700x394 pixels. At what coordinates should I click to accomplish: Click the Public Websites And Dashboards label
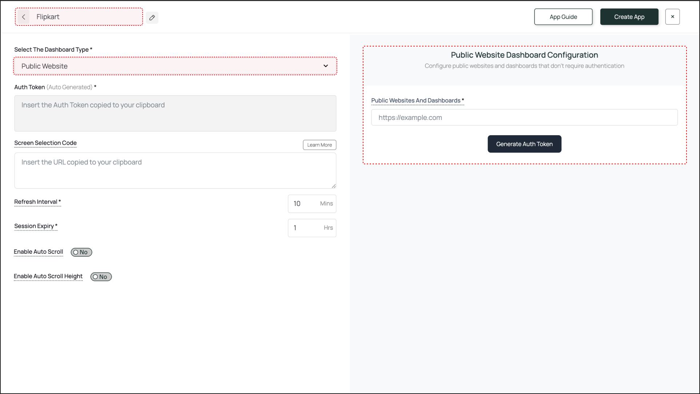pos(416,101)
